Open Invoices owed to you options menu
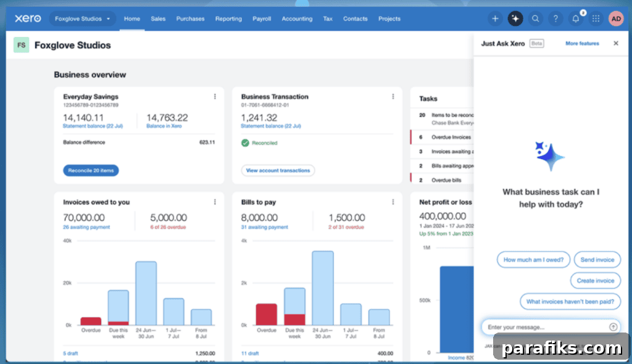Viewport: 632px width, 364px height. click(215, 202)
